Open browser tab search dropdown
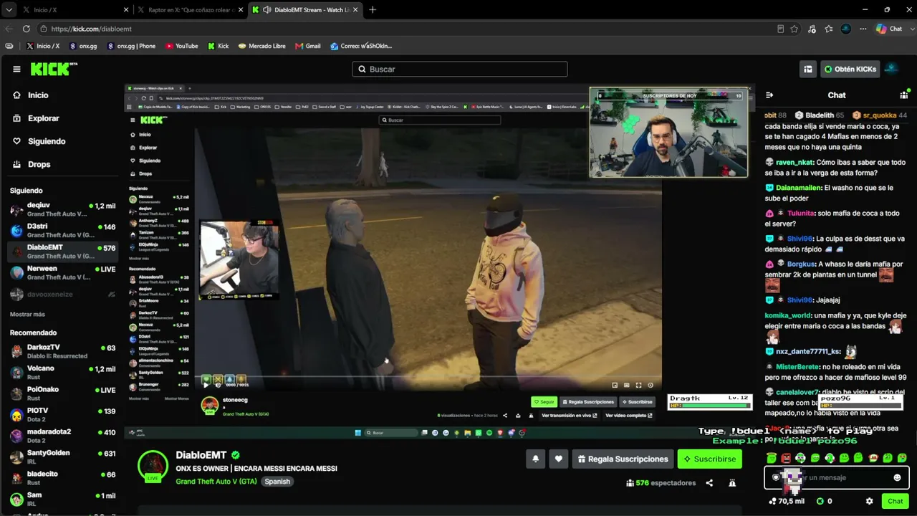Image resolution: width=917 pixels, height=516 pixels. (9, 10)
